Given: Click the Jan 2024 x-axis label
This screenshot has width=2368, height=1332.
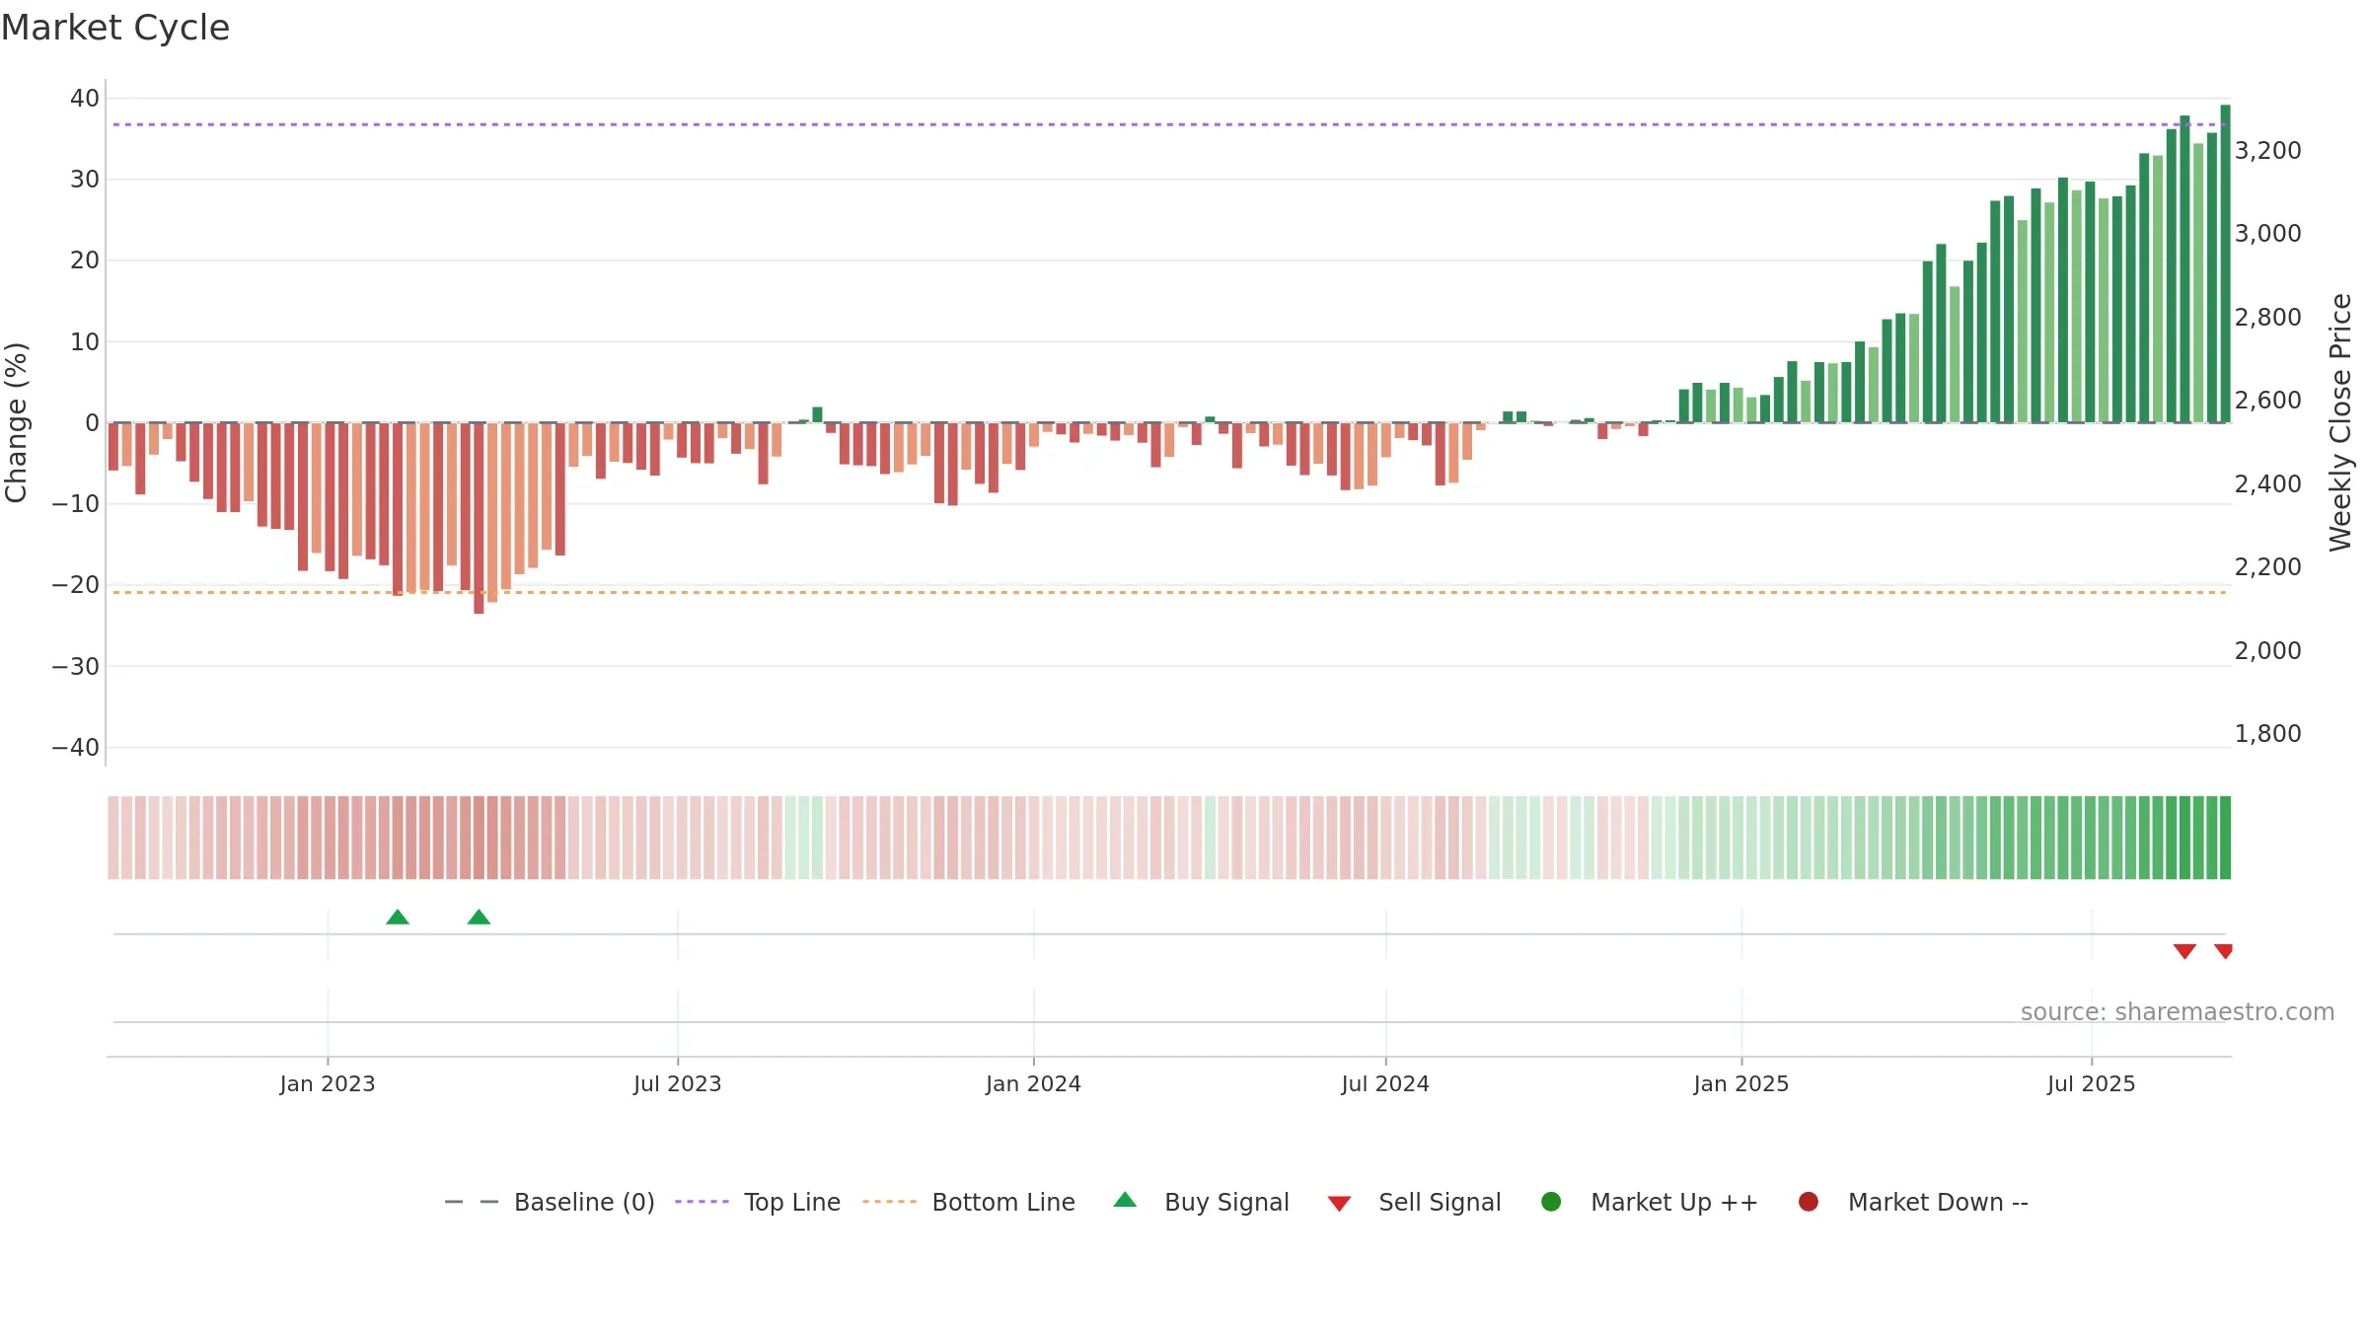Looking at the screenshot, I should point(1034,1084).
